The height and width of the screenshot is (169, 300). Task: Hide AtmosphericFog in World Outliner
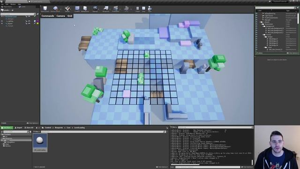click(256, 14)
